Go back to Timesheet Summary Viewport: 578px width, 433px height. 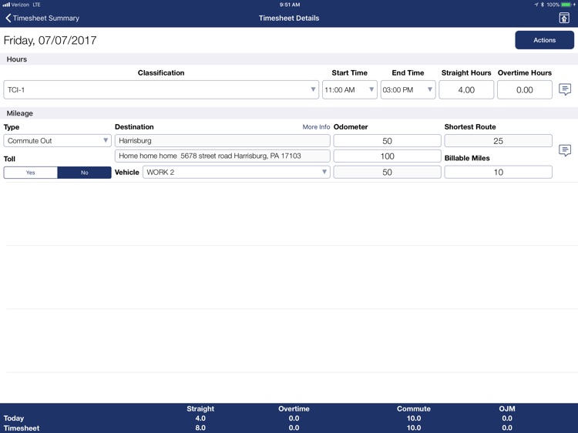pos(42,18)
